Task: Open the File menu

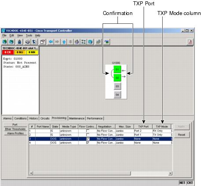Action: pyautogui.click(x=4, y=35)
